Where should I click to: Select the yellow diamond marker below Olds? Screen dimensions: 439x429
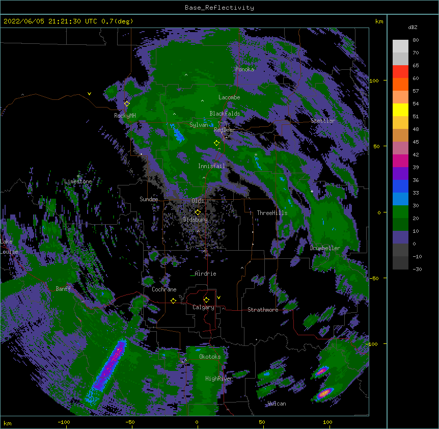[x=198, y=212]
